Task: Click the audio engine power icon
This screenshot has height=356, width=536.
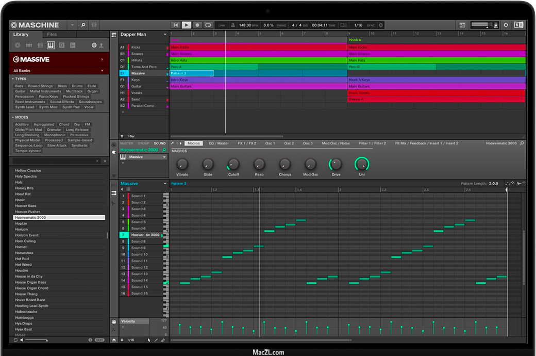Action: [506, 25]
